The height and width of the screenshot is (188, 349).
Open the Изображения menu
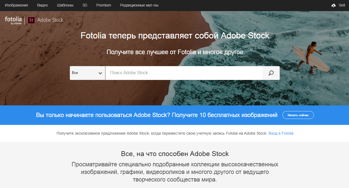(x=16, y=5)
